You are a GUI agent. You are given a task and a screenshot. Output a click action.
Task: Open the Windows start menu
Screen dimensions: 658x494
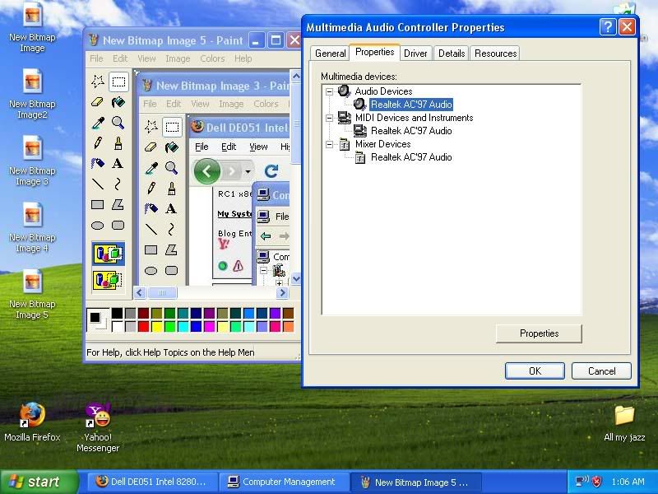click(39, 482)
